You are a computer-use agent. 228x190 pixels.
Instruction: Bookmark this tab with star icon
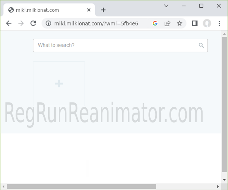[179, 24]
